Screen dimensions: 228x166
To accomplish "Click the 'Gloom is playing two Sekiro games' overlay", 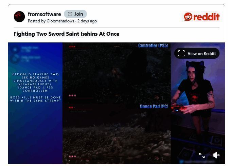I will 35,88.
